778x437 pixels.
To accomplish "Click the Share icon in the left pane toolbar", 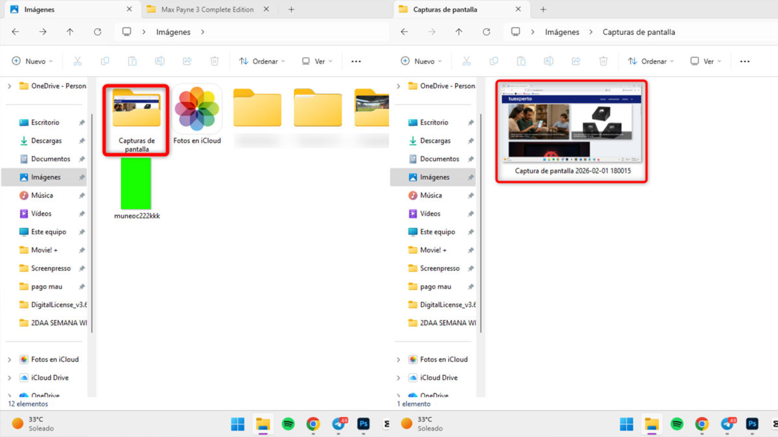I will pyautogui.click(x=187, y=61).
